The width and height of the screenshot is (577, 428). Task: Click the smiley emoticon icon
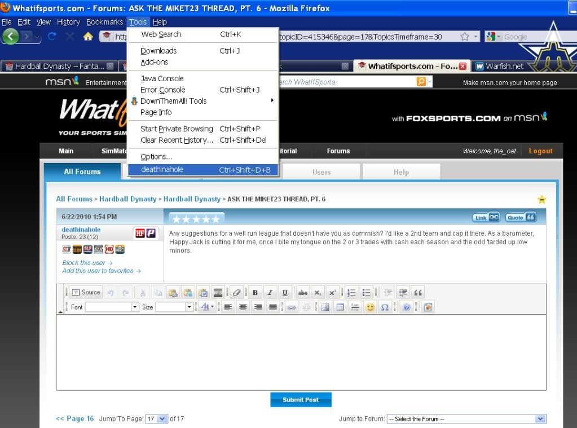370,307
